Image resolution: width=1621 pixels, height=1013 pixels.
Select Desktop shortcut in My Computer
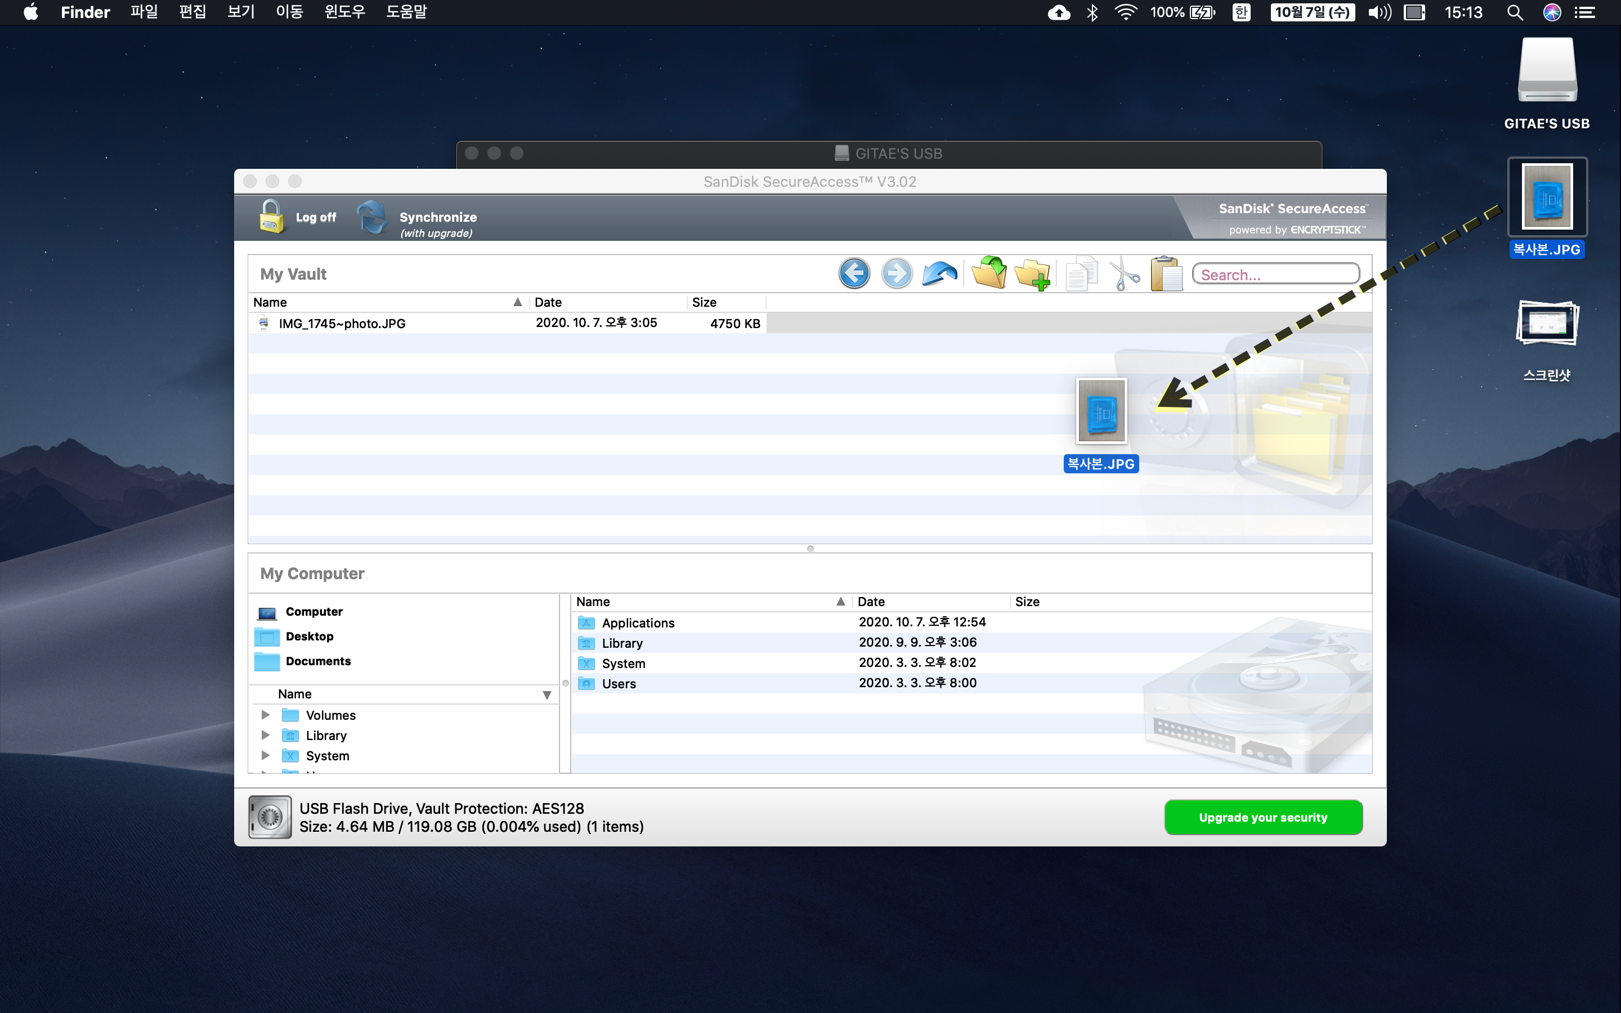pyautogui.click(x=295, y=637)
